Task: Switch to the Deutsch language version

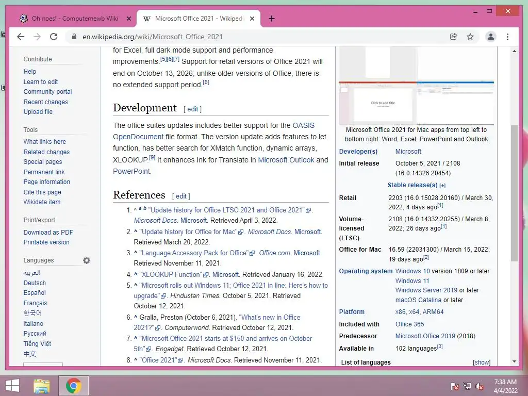Action: (35, 283)
